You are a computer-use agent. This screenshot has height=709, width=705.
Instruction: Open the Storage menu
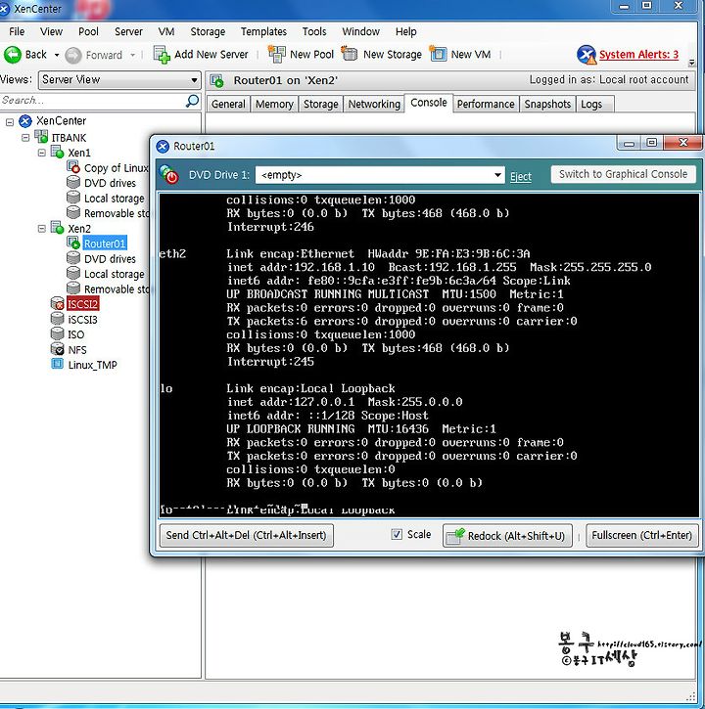(208, 31)
